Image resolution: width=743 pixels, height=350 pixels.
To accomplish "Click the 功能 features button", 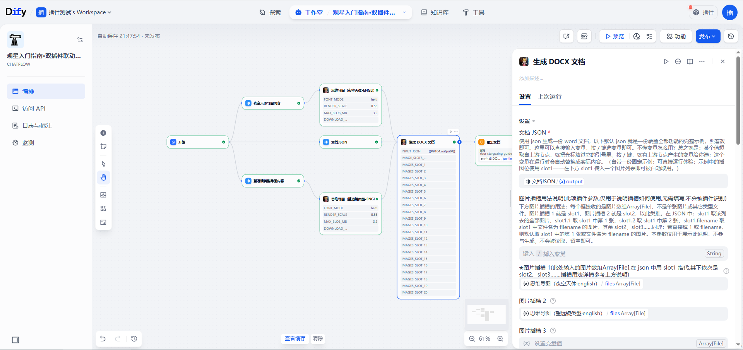I will coord(676,36).
